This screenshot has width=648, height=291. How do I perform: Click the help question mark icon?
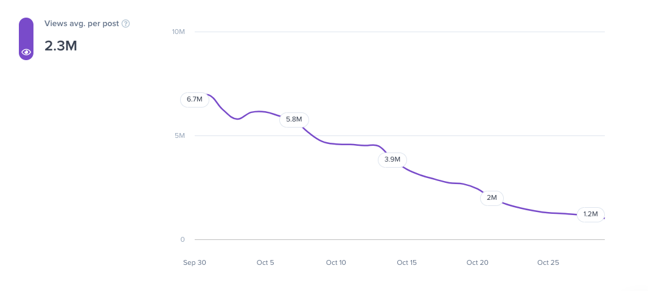[126, 24]
